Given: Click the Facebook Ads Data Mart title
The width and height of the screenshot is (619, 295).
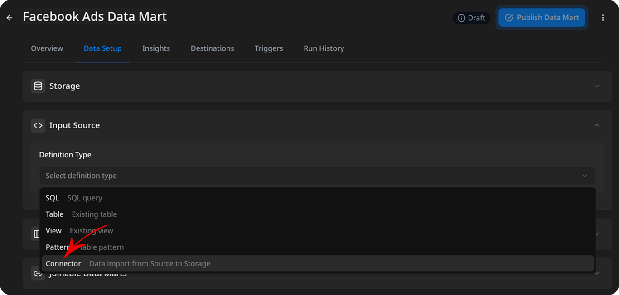Looking at the screenshot, I should click(95, 17).
